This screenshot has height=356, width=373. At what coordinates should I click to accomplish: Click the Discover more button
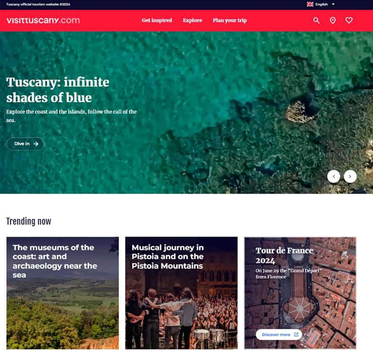pos(279,335)
